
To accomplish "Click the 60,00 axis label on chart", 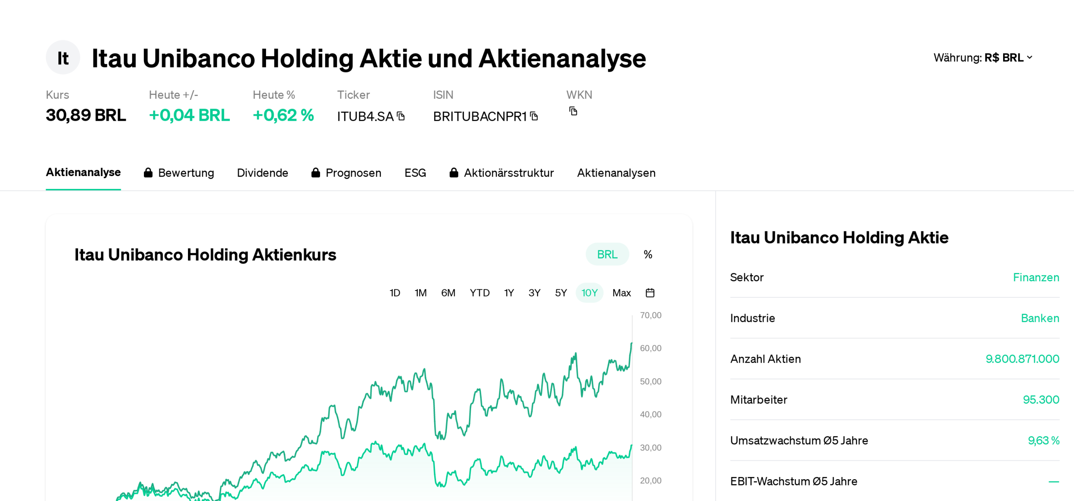I will click(x=650, y=348).
